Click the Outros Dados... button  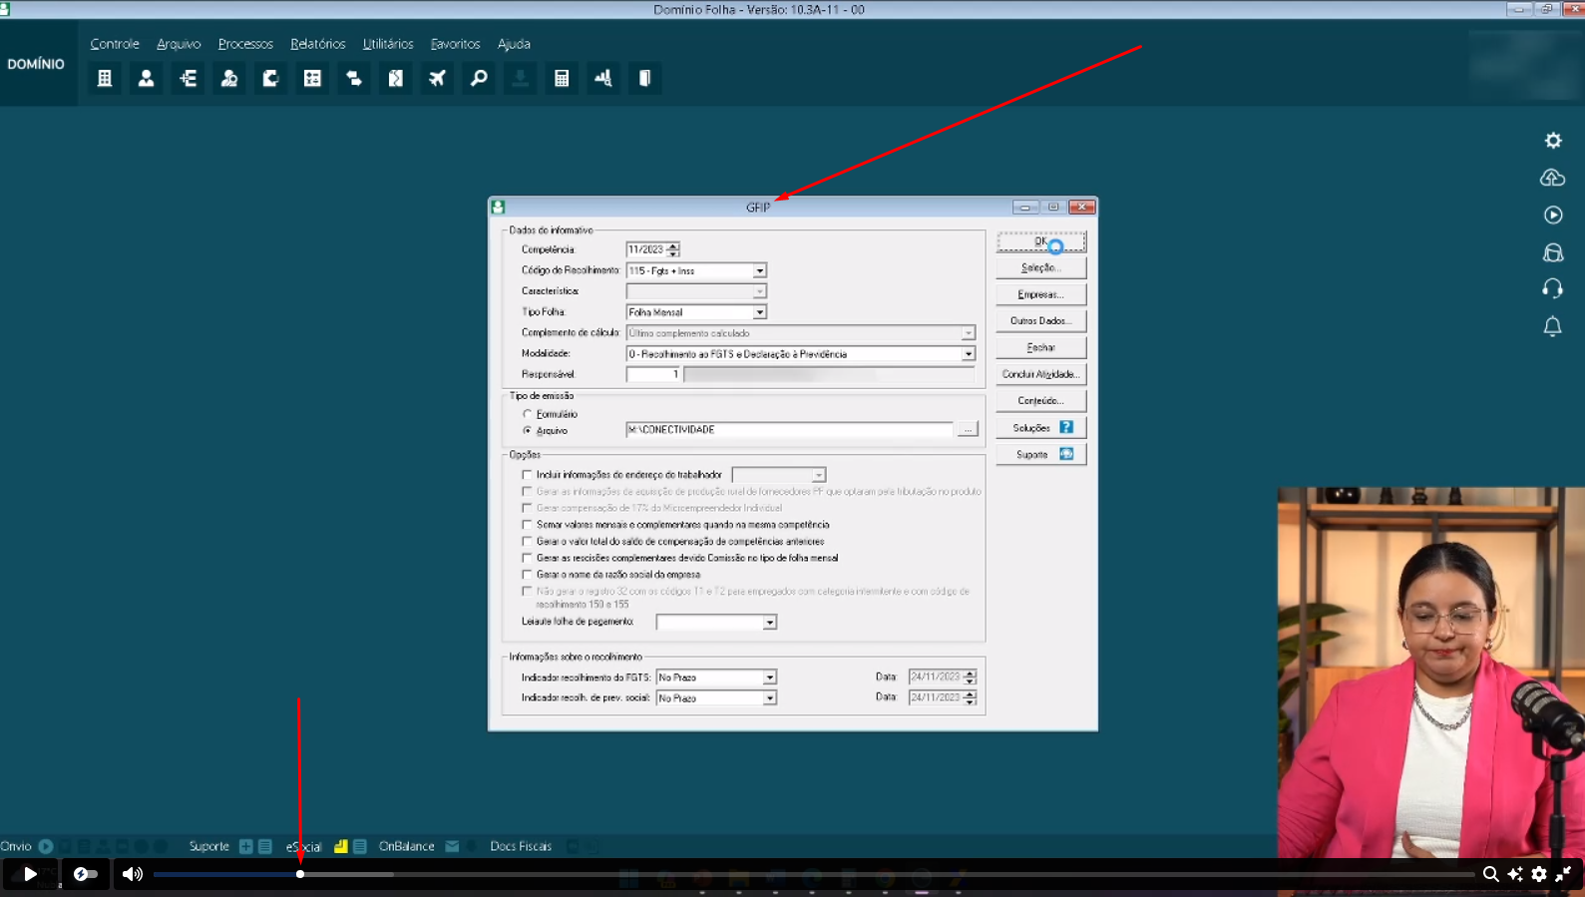coord(1041,321)
